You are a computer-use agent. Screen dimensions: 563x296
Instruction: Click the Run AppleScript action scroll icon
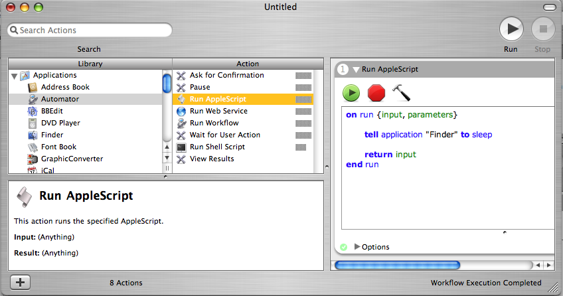tap(181, 99)
